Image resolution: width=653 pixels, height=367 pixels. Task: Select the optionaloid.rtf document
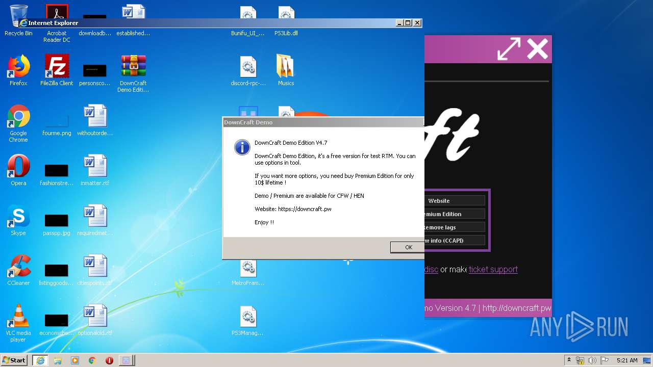pos(95,320)
